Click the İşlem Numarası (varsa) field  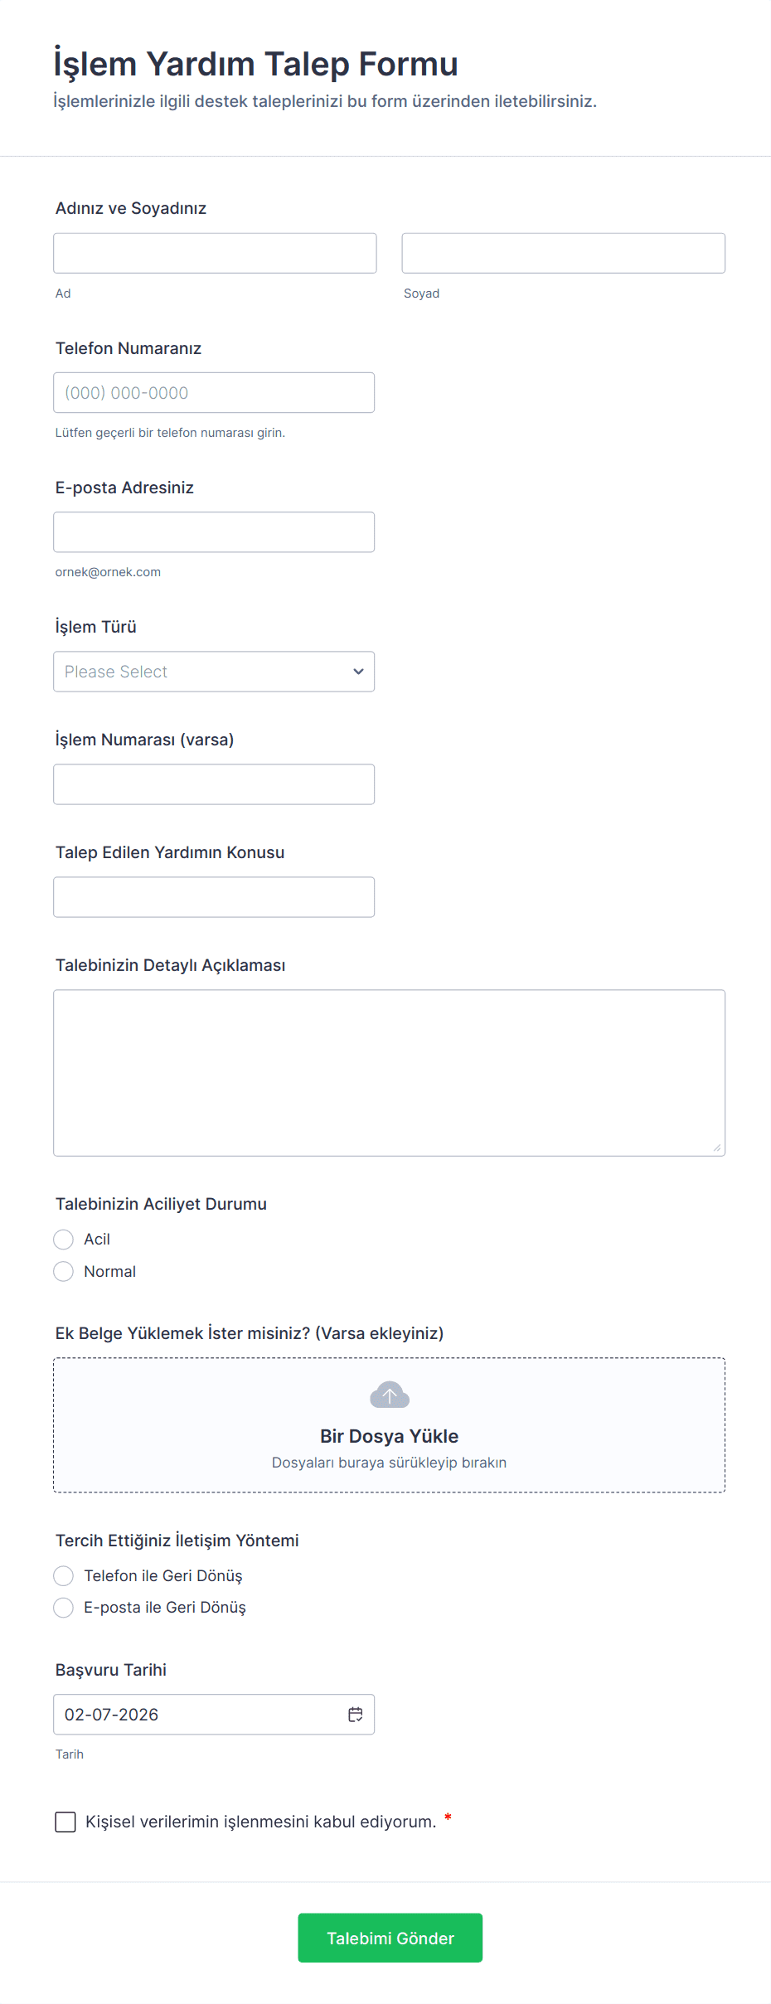214,784
